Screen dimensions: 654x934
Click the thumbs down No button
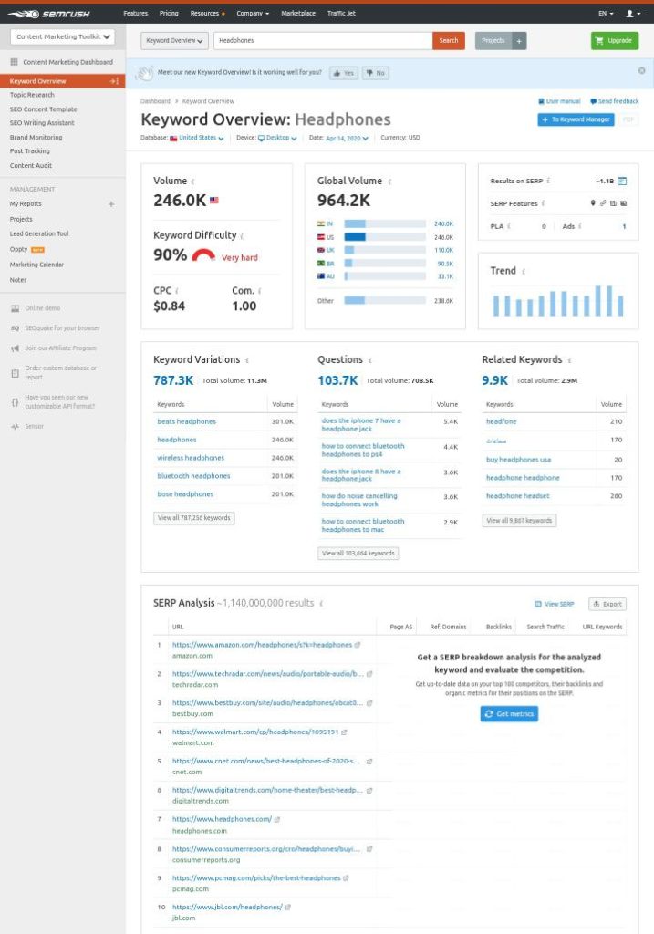(x=376, y=73)
